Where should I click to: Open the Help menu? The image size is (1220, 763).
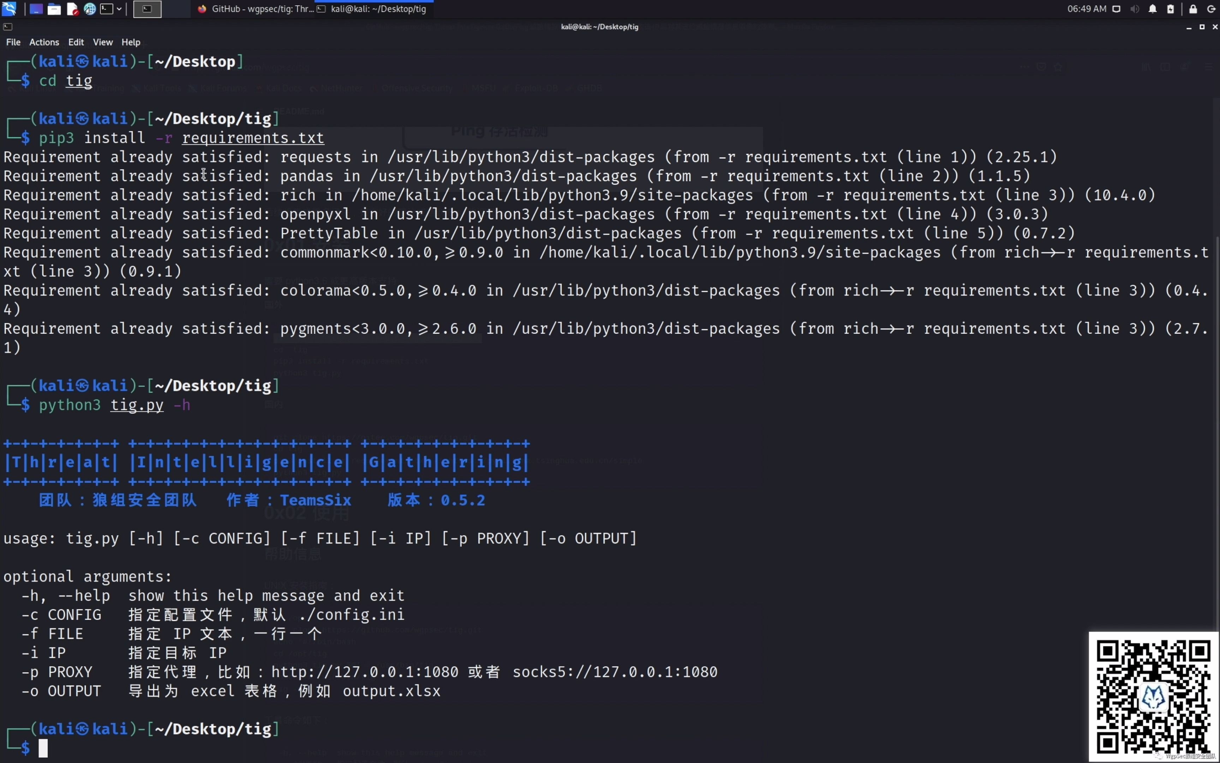click(131, 42)
